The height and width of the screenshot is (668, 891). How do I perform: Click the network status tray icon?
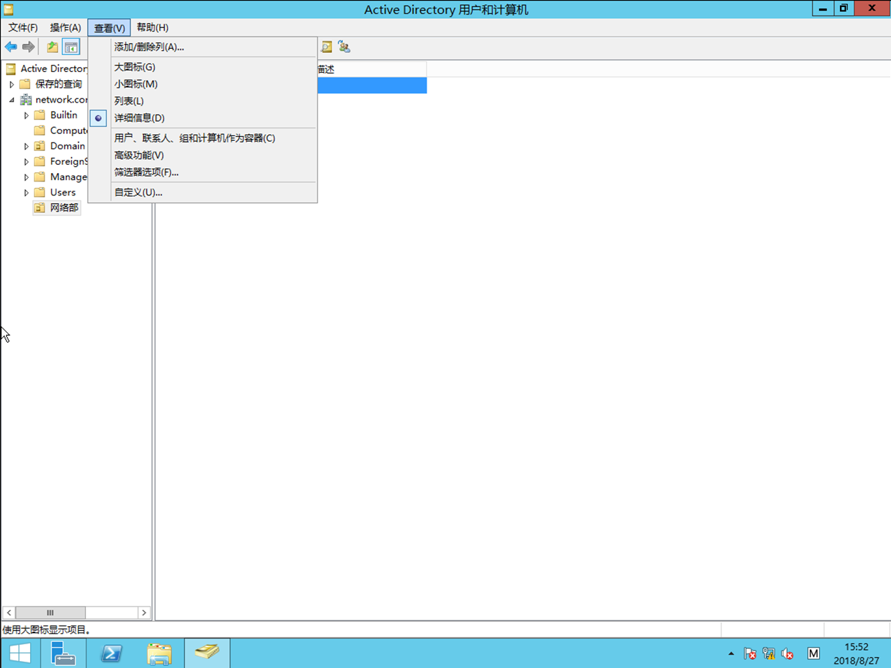point(769,654)
